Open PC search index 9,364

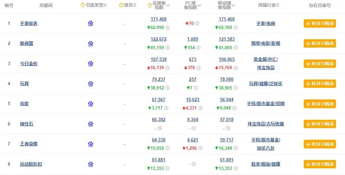pyautogui.click(x=193, y=120)
